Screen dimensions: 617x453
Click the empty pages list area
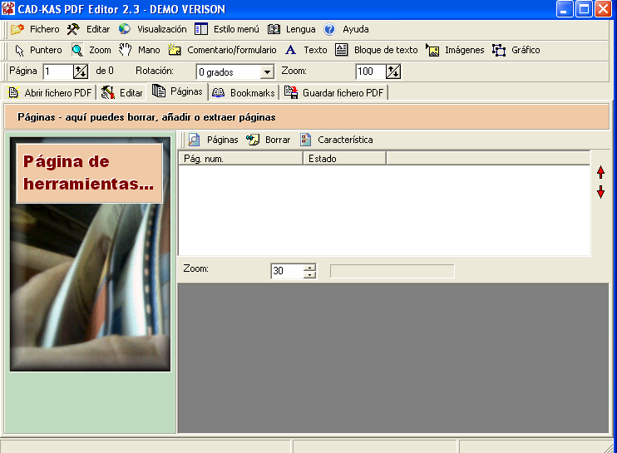(384, 210)
